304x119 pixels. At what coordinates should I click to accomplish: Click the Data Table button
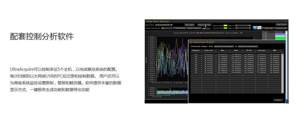[x=190, y=25]
